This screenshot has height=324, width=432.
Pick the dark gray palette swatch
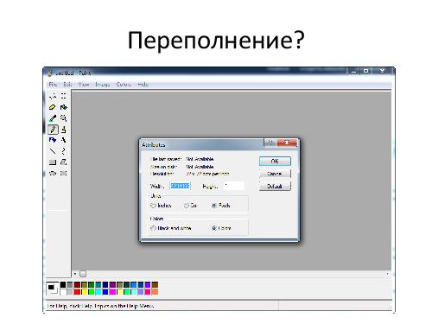click(70, 285)
